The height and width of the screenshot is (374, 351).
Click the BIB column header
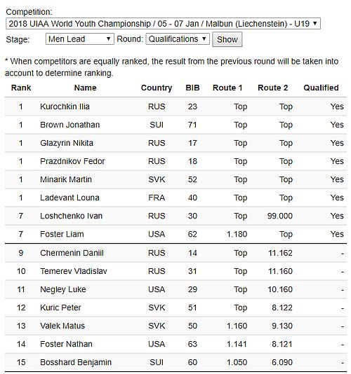point(192,88)
